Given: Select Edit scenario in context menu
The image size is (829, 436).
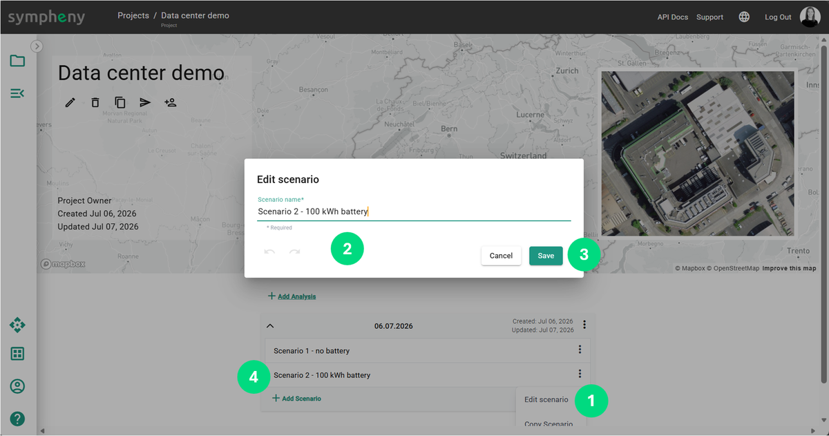Looking at the screenshot, I should [x=546, y=399].
